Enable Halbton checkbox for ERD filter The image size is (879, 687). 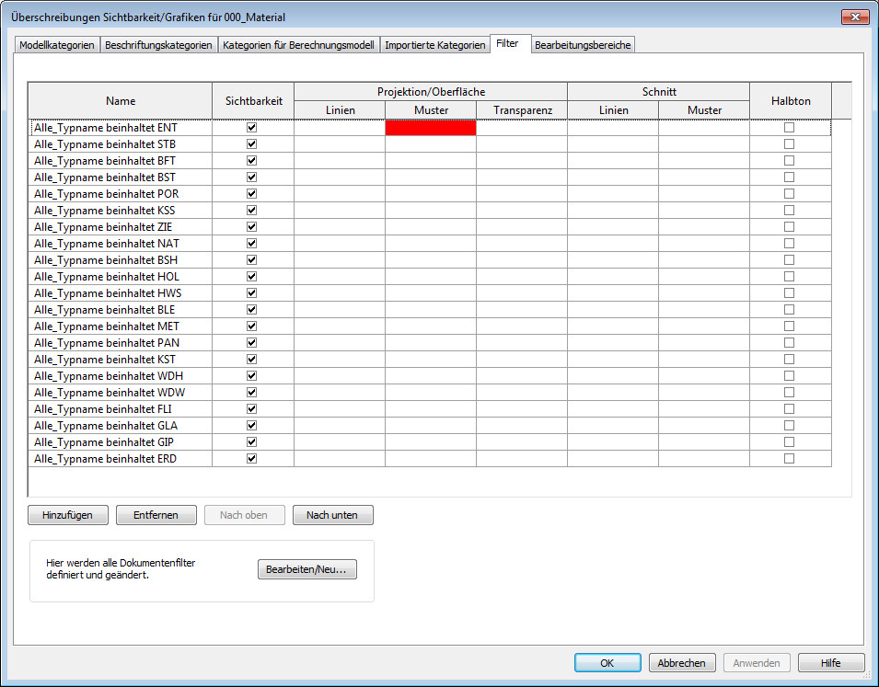click(x=789, y=459)
